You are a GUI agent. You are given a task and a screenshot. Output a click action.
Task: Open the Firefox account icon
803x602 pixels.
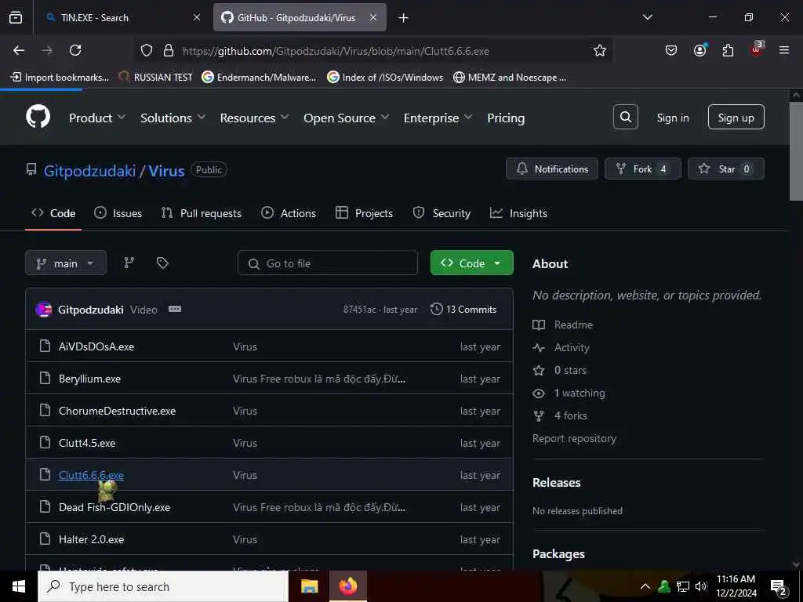pyautogui.click(x=699, y=50)
